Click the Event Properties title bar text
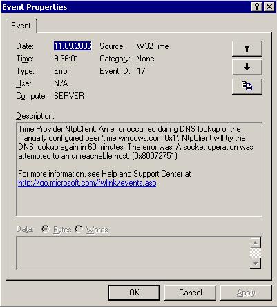277x307 pixels. (x=35, y=7)
